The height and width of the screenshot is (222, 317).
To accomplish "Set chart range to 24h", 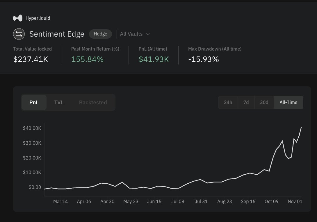I will 228,102.
